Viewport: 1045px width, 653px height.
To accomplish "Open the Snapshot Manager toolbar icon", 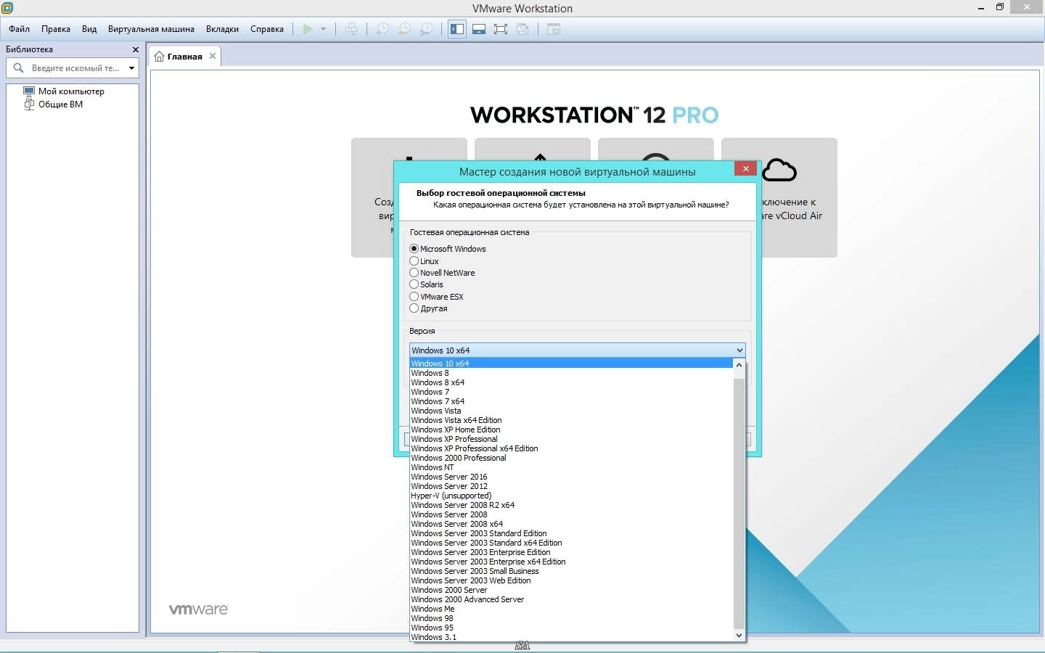I will pos(427,29).
